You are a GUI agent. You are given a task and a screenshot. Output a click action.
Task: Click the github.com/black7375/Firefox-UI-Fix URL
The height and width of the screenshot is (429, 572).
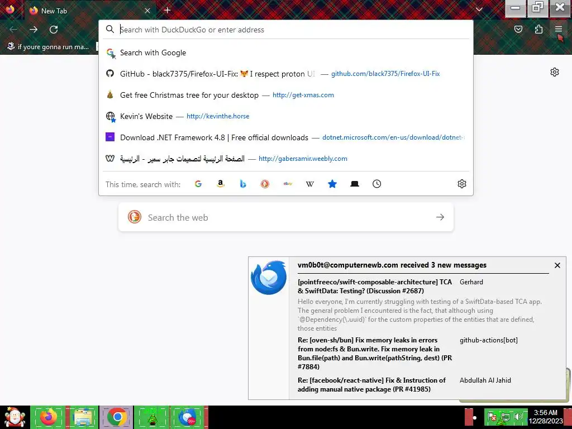coord(385,74)
